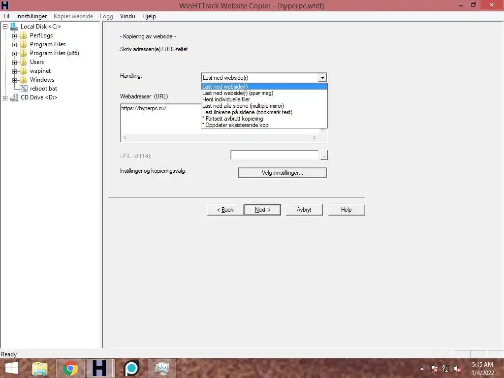Select the Windows folder icon
The image size is (504, 378).
tap(24, 80)
